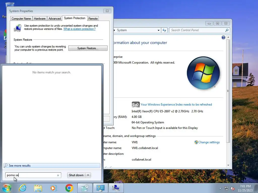
Task: Click the 4.00 GB memory value
Action: tap(137, 117)
